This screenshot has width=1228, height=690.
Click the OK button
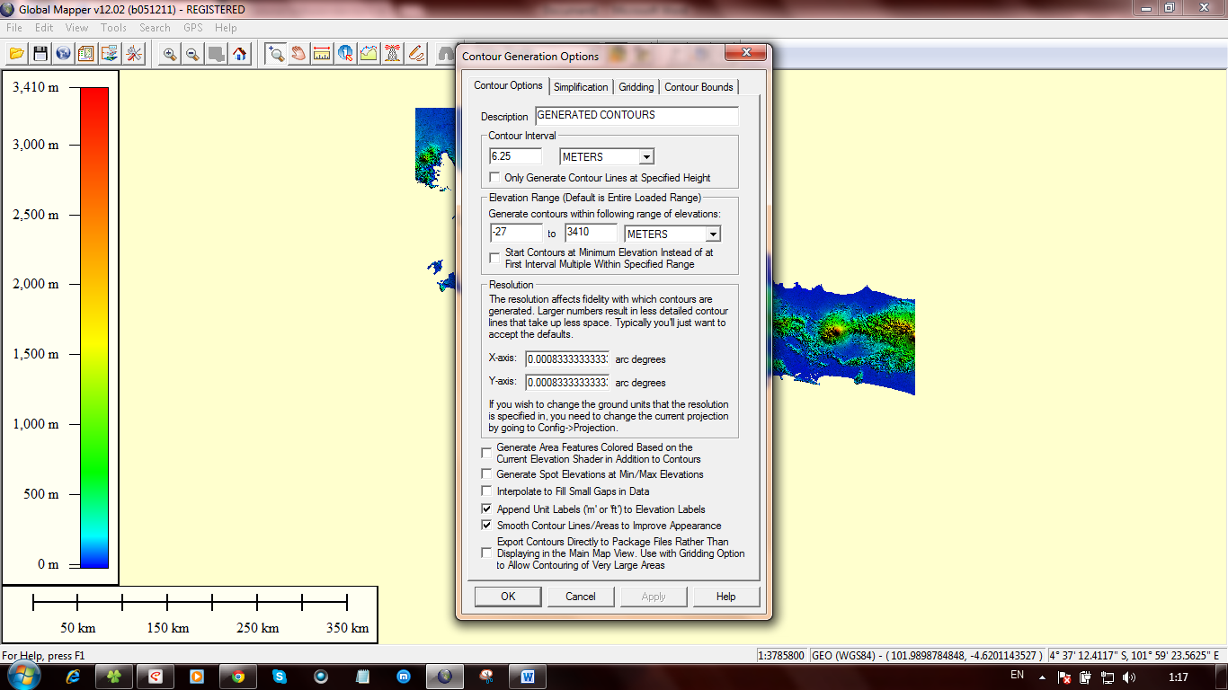click(x=507, y=596)
